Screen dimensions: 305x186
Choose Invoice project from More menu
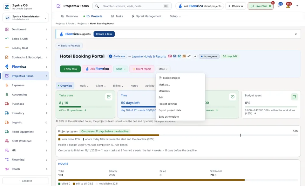coord(180,78)
